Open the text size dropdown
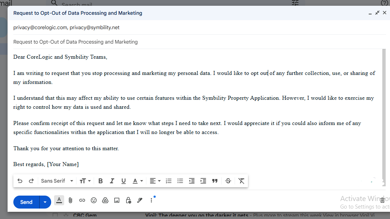 [x=85, y=181]
